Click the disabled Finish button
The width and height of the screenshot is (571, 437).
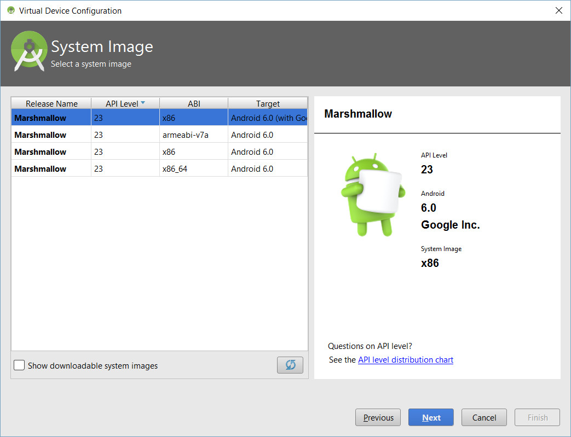pyautogui.click(x=537, y=417)
